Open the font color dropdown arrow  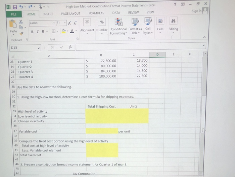click(x=76, y=31)
